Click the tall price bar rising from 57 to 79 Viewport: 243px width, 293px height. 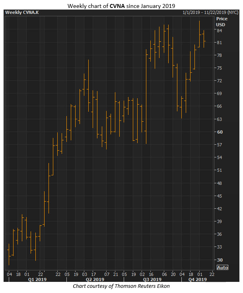[146, 97]
